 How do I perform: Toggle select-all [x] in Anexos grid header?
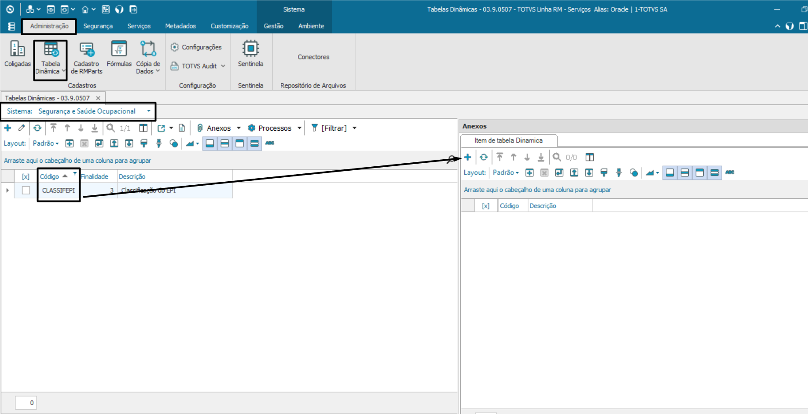[485, 206]
